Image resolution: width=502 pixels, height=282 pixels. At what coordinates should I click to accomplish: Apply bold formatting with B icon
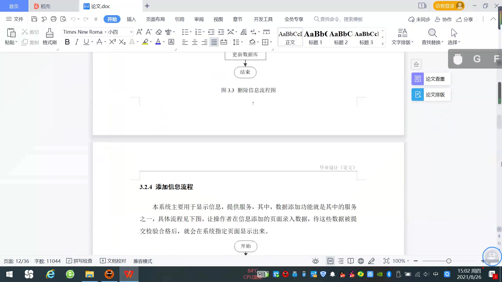coord(67,42)
